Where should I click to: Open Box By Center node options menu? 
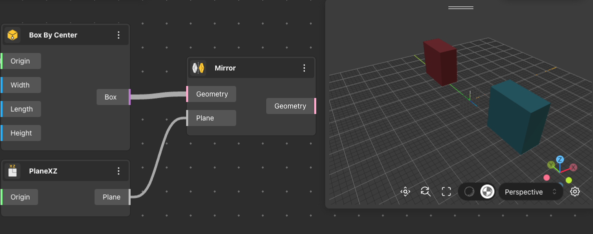pos(119,35)
